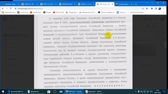Go back to the previous page
Screen dimensions: 168x94
tap(3, 8)
